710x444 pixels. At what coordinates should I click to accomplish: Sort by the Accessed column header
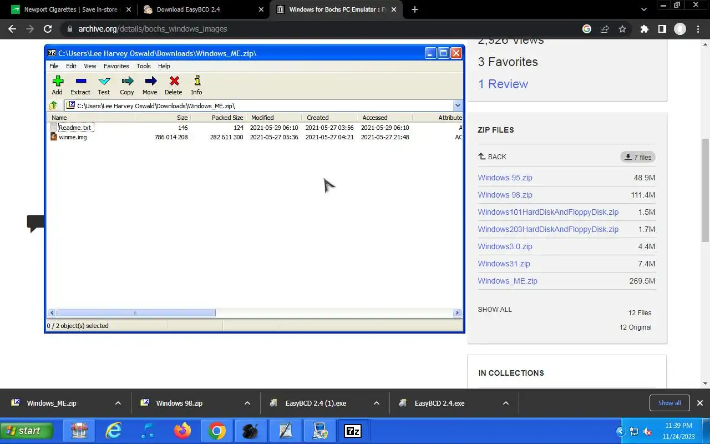pyautogui.click(x=385, y=118)
